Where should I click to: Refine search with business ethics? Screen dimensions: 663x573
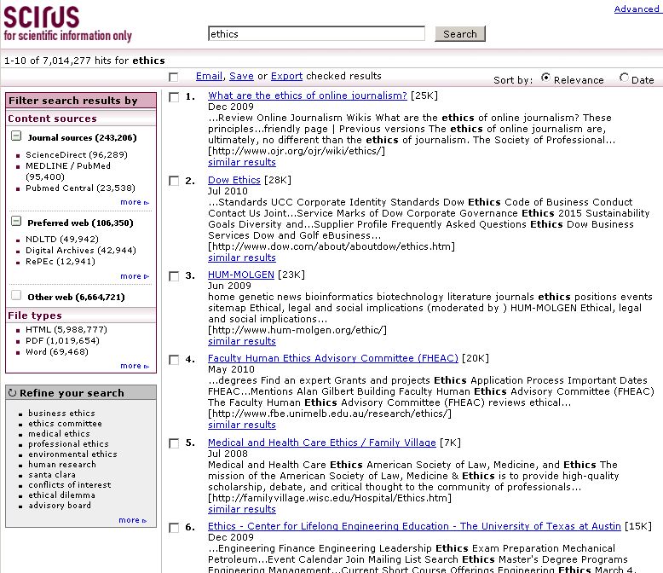[61, 413]
